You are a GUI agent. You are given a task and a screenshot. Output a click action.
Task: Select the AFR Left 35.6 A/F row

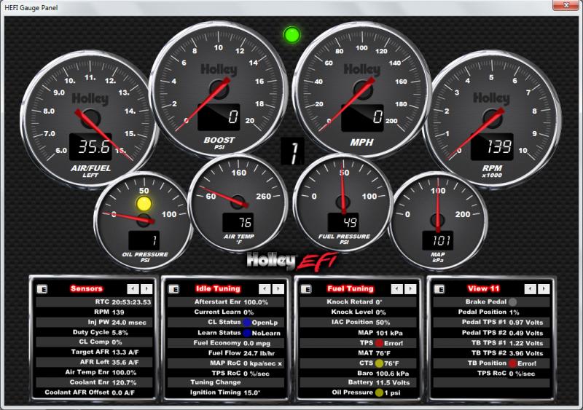pos(94,362)
